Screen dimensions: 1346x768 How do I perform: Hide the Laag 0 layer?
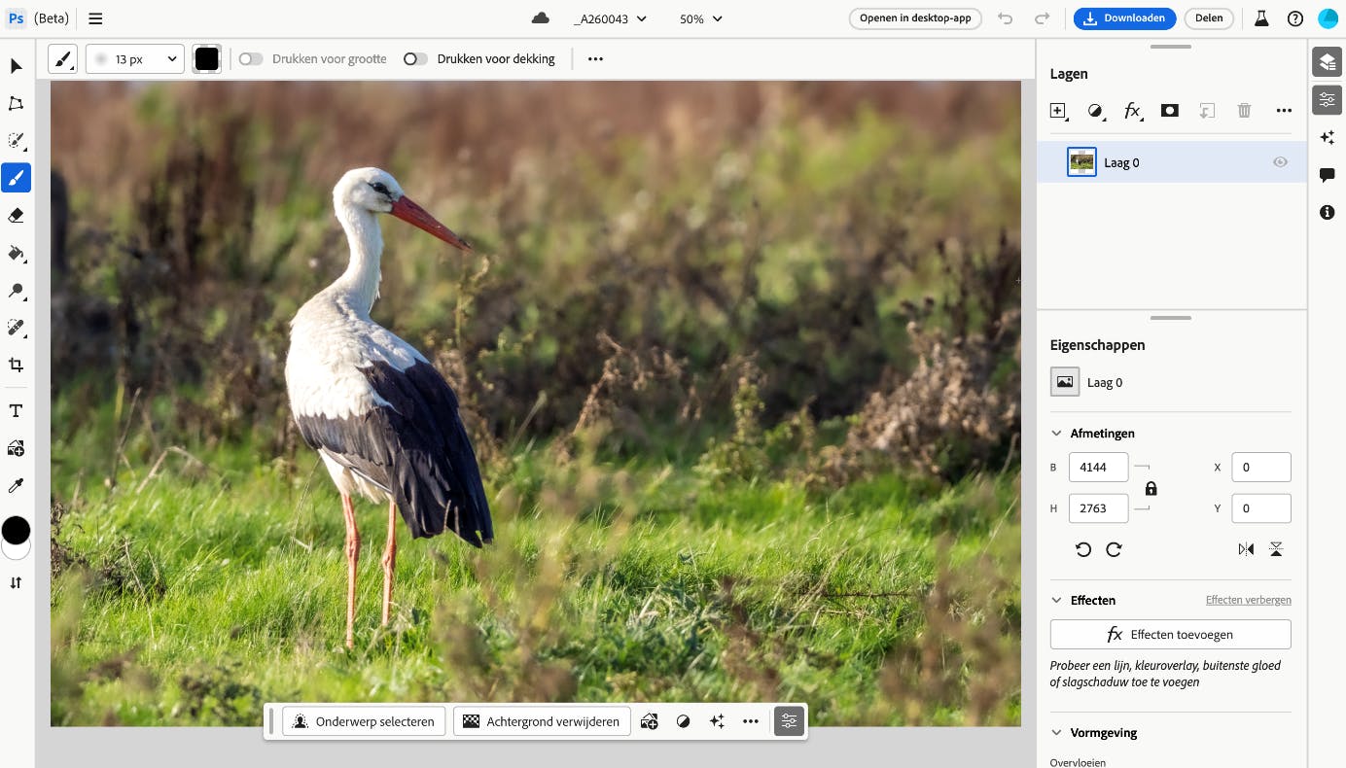click(1280, 161)
